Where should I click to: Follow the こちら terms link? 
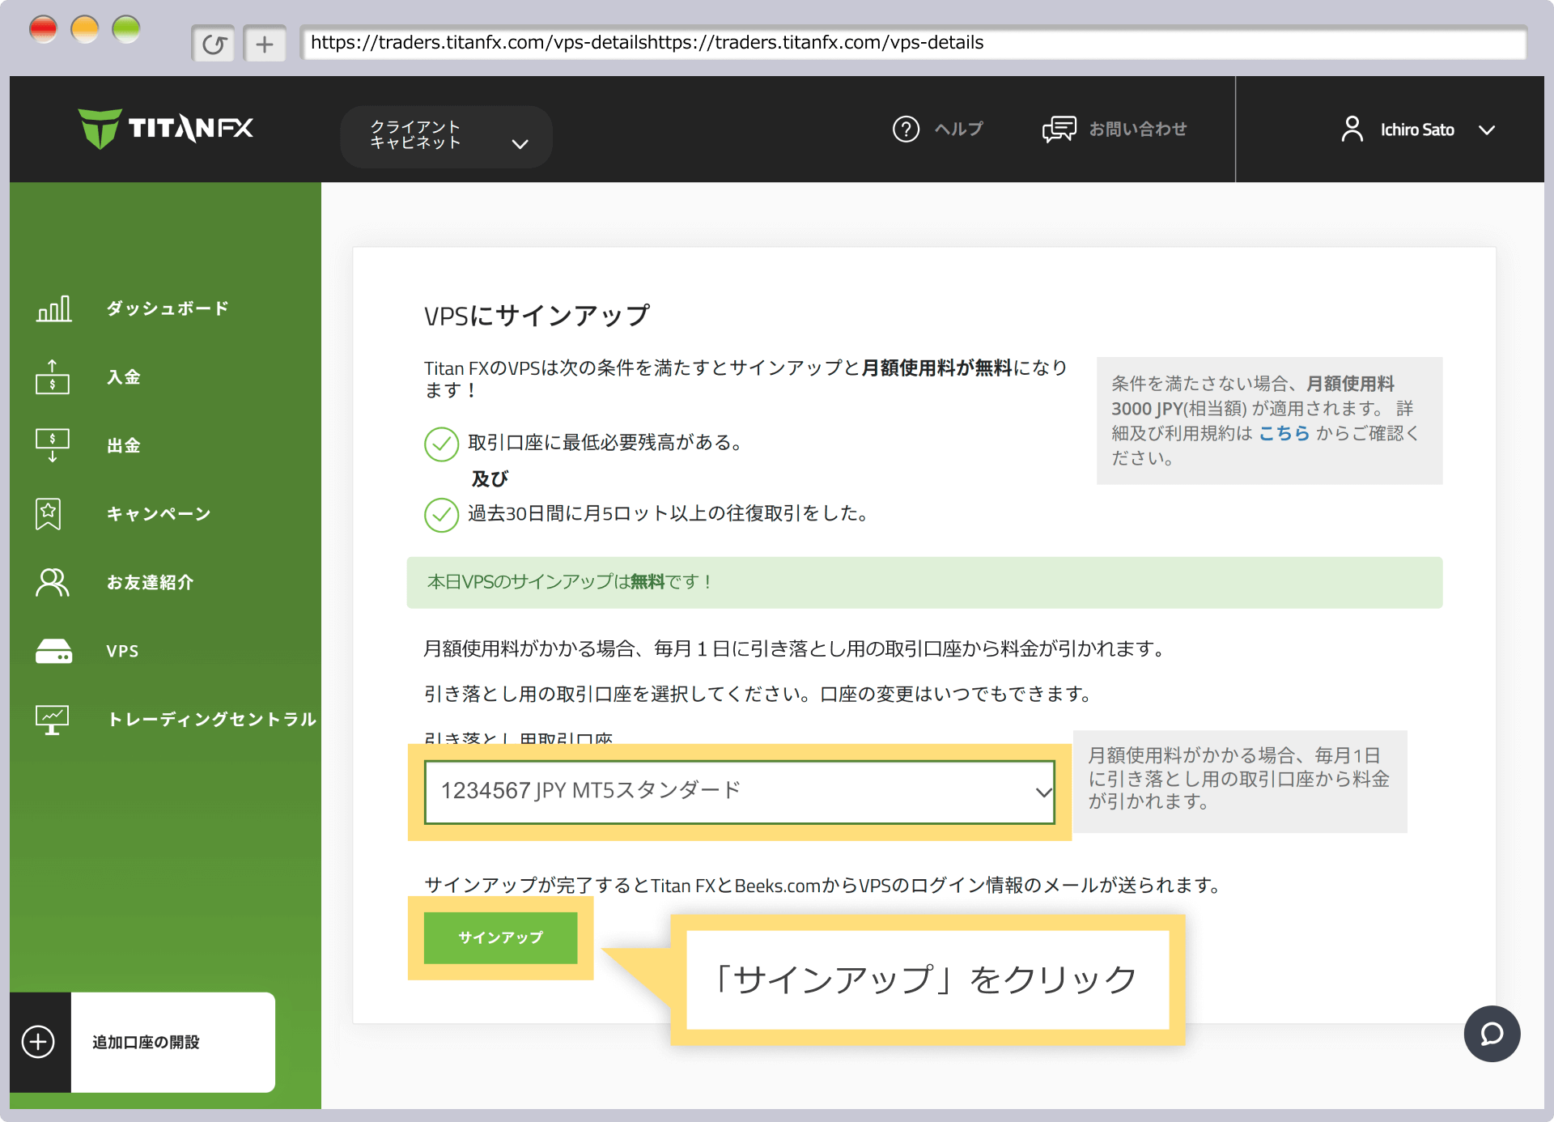[x=1284, y=433]
